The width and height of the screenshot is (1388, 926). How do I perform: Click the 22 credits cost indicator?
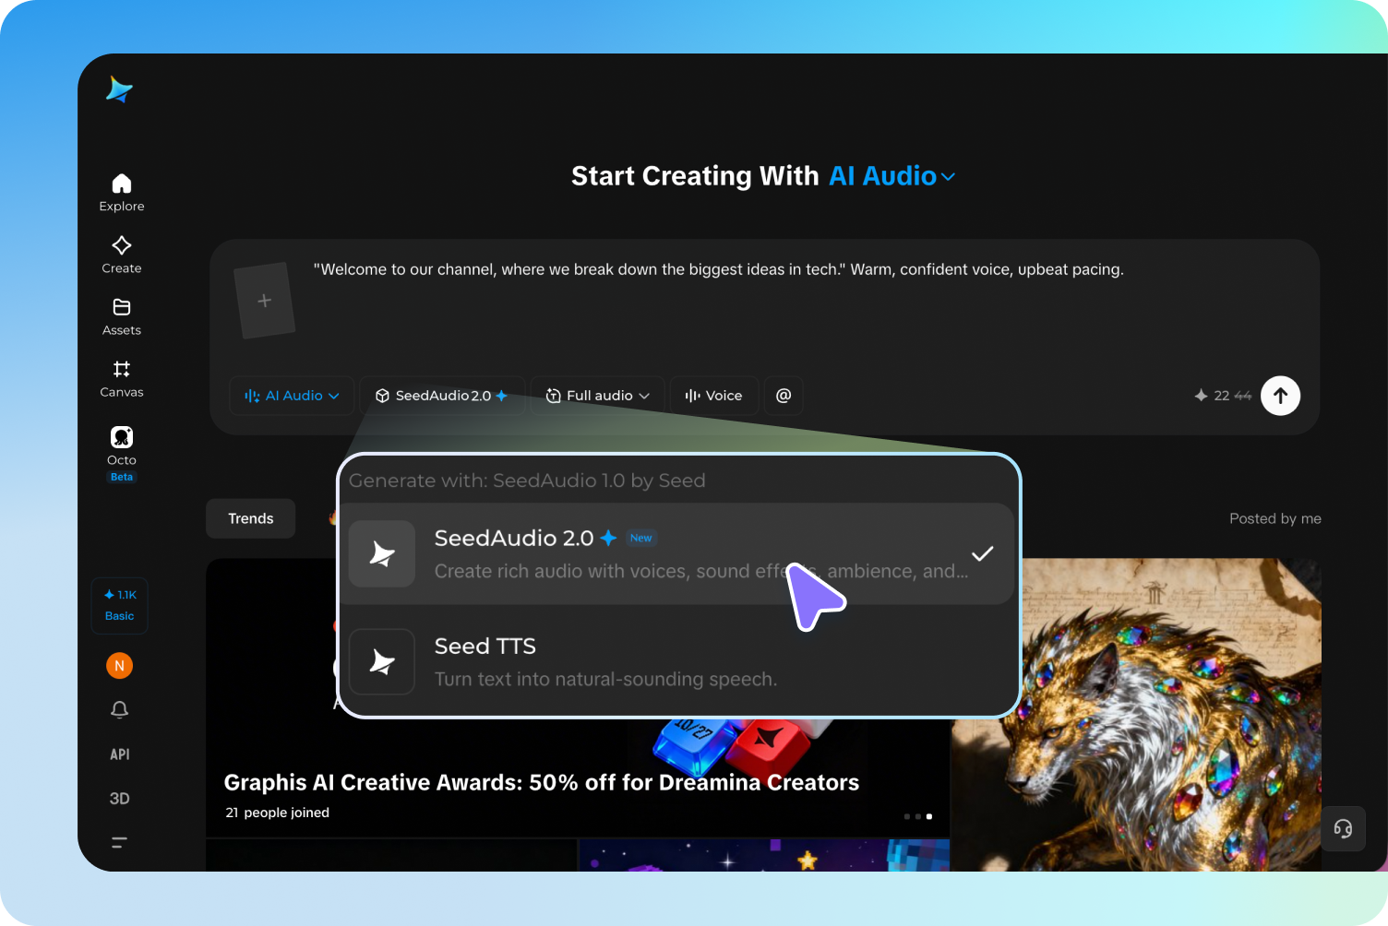coord(1223,396)
